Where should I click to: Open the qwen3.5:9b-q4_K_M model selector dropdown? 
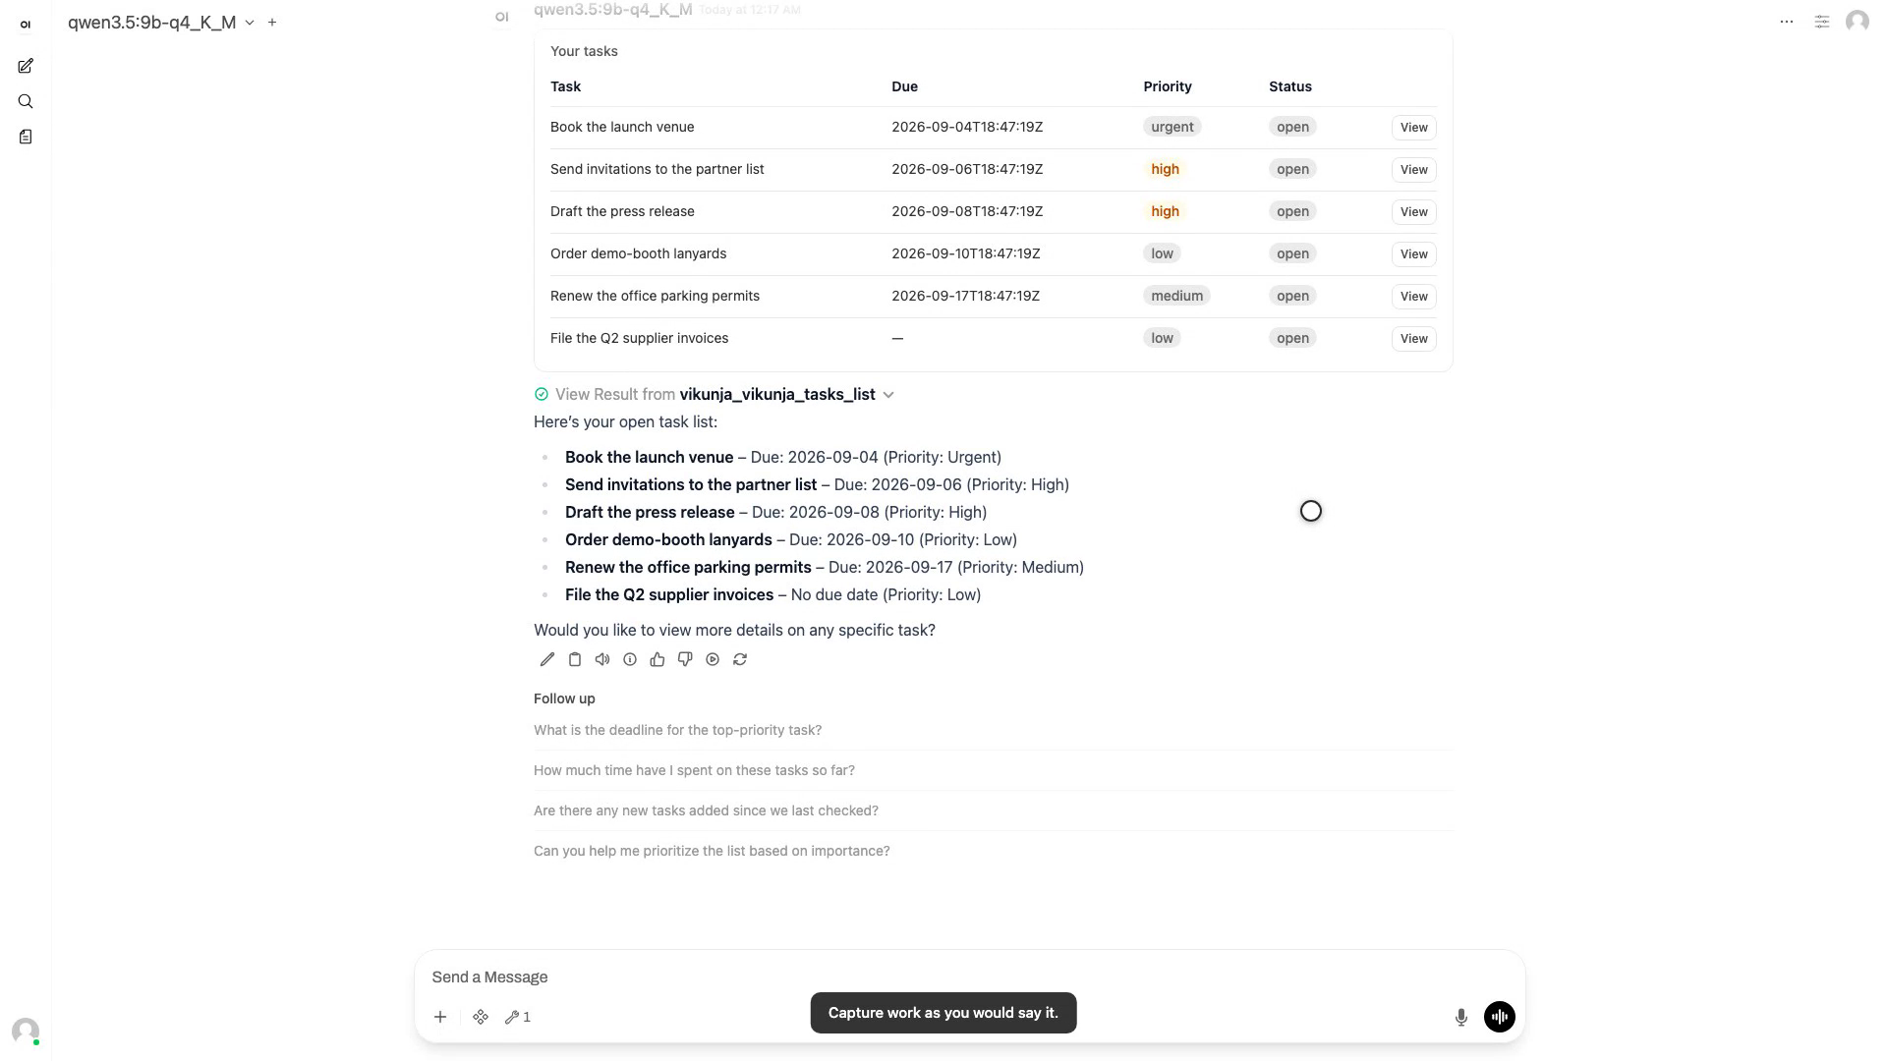tap(161, 22)
